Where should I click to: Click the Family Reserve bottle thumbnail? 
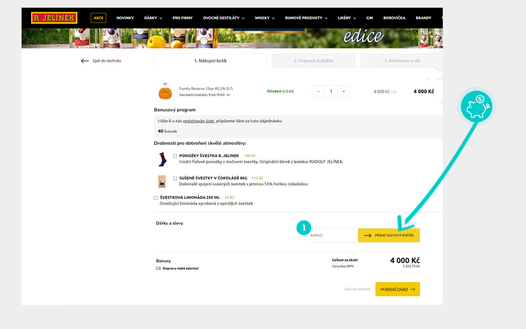coord(165,91)
